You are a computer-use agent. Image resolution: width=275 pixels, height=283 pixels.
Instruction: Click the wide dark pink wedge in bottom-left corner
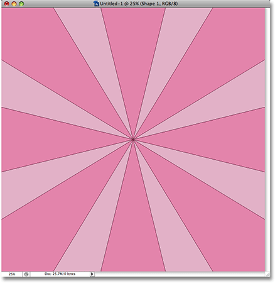[40, 237]
